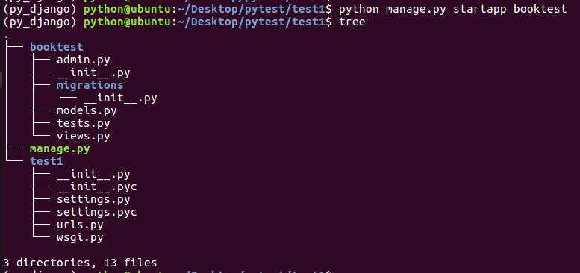The height and width of the screenshot is (273, 580).
Task: Select __init__.py in the test1 folder
Action: 93,175
